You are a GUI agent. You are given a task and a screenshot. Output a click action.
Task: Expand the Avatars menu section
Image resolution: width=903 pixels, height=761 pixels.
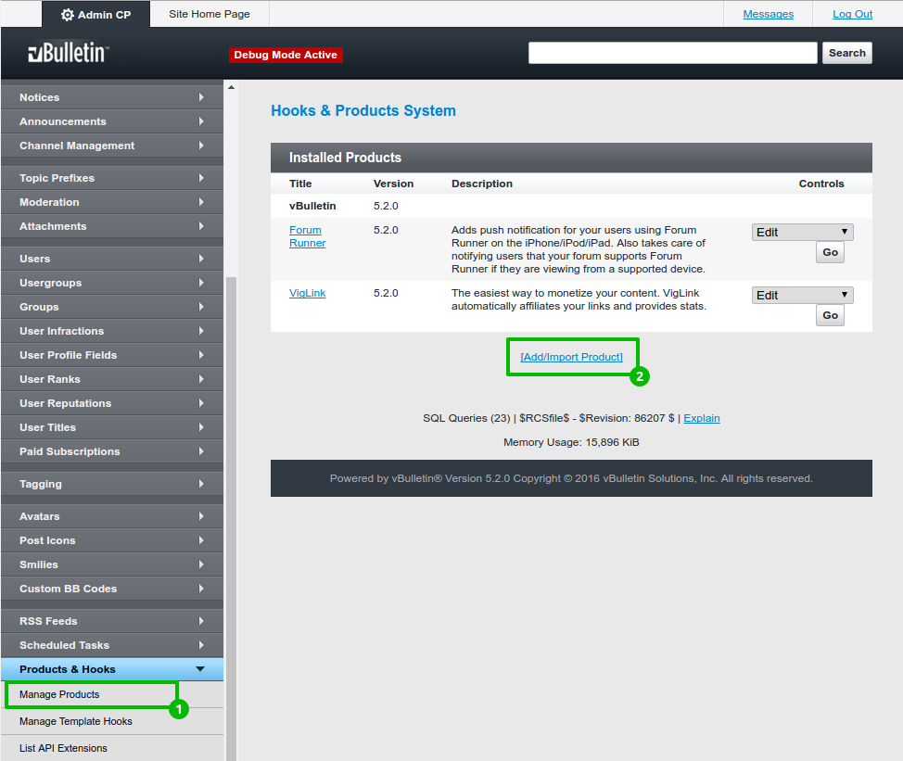tap(112, 516)
